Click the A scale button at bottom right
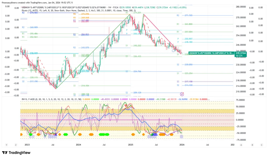Viewport: 268px width, 158px height. 241,145
